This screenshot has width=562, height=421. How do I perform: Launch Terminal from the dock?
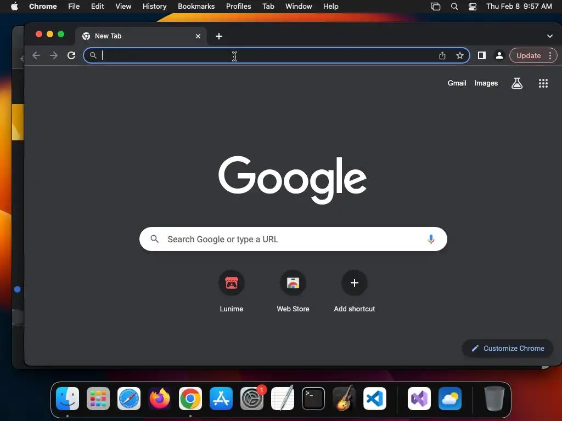click(x=313, y=399)
